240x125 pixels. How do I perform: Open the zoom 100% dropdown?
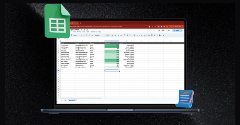(x=76, y=35)
